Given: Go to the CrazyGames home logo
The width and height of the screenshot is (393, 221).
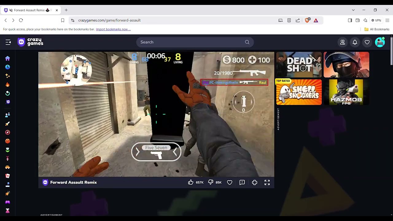Looking at the screenshot, I should click(x=30, y=42).
